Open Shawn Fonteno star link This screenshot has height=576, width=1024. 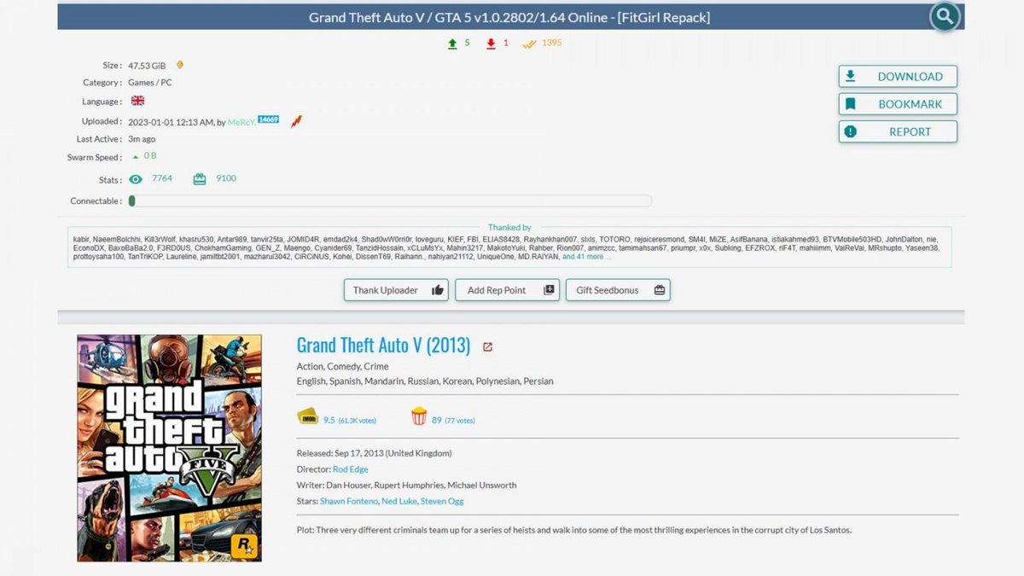pyautogui.click(x=348, y=501)
